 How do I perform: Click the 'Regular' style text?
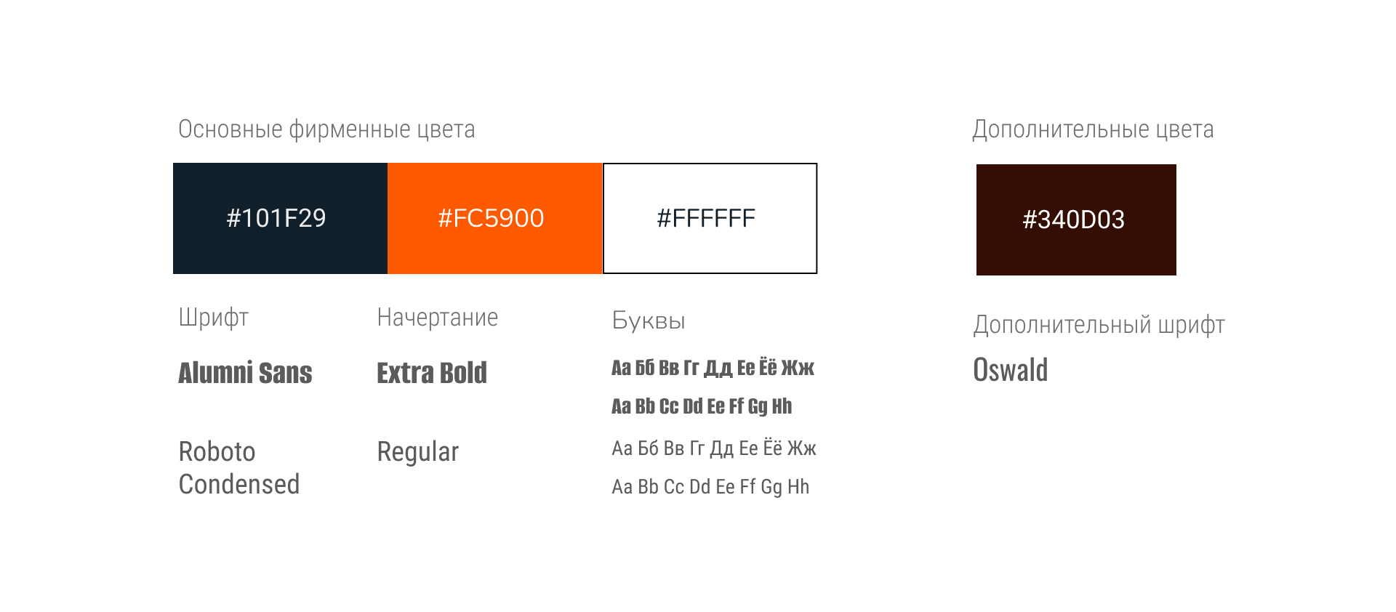[417, 452]
